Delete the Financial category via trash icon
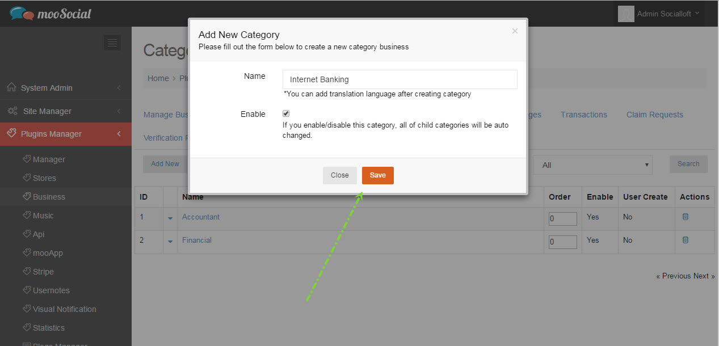This screenshot has width=719, height=346. pos(685,240)
